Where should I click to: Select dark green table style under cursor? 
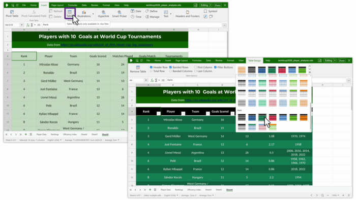[262, 117]
